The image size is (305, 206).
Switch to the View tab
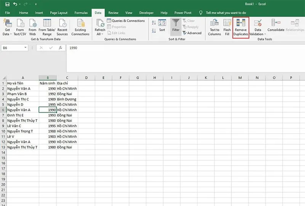[128, 13]
